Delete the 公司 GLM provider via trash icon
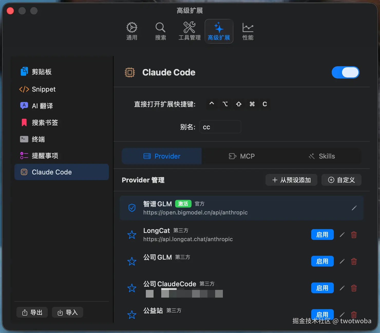The height and width of the screenshot is (333, 380). [x=354, y=261]
